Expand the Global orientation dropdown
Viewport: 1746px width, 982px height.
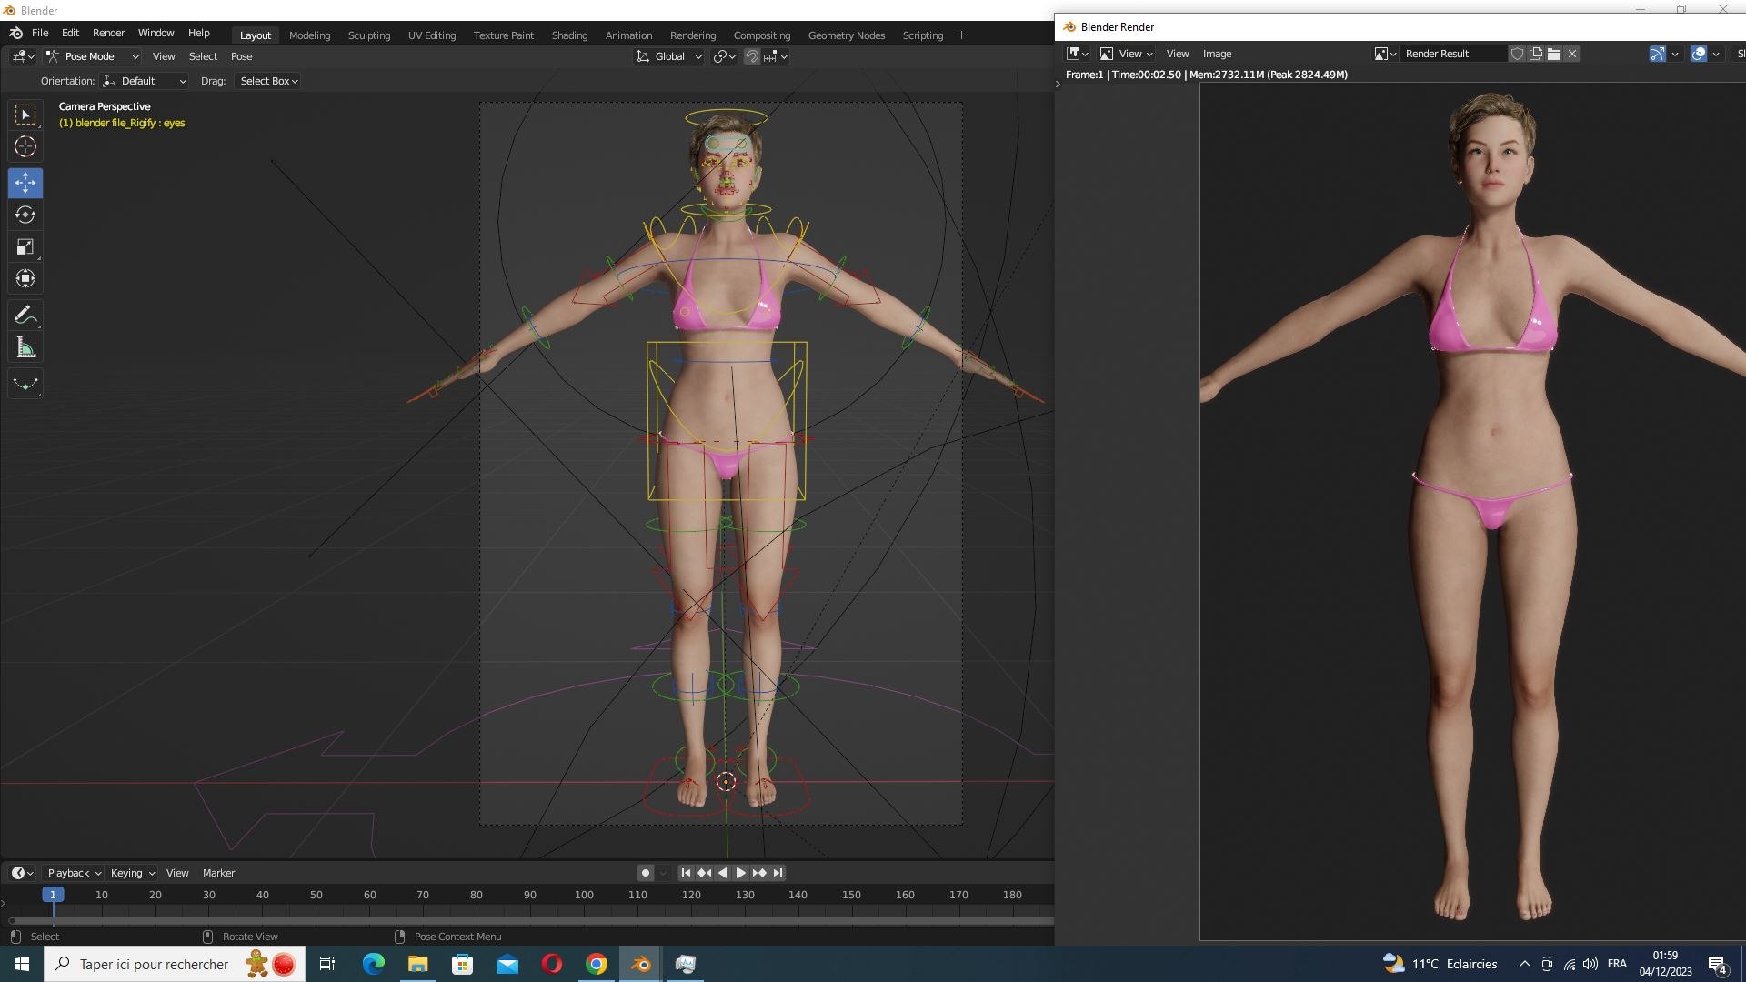tap(669, 56)
